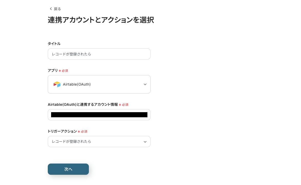301x185 pixels.
Task: Click the アプリ field label
Action: click(x=53, y=71)
